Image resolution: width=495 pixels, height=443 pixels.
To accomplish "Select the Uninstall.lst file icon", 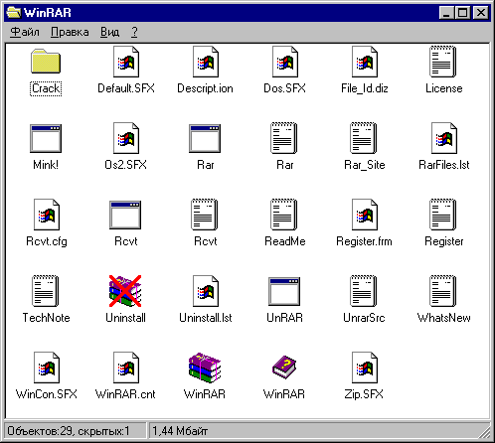I will click(x=206, y=291).
